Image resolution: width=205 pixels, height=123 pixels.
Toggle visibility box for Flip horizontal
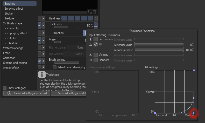click(40, 47)
